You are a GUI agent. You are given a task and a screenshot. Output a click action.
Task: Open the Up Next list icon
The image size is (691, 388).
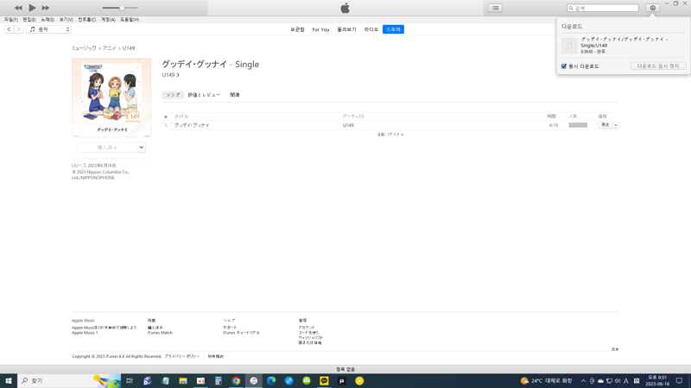coord(495,8)
